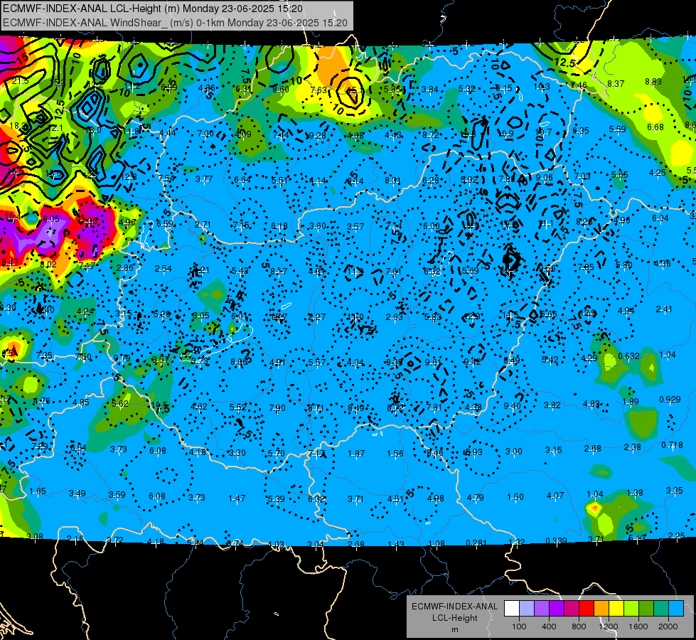Click the legend label '1200'
Viewport: 696px width, 640px height.
tap(609, 626)
